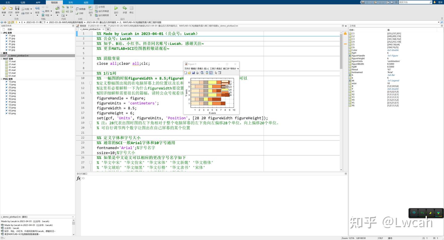
Task: Click the 保存 (Save) icon in editor ribbon
Action: [x=17, y=8]
